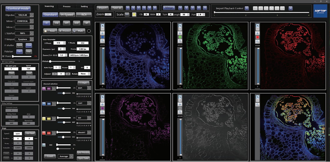Click the Import button
This screenshot has height=162, width=330.
(103, 8)
